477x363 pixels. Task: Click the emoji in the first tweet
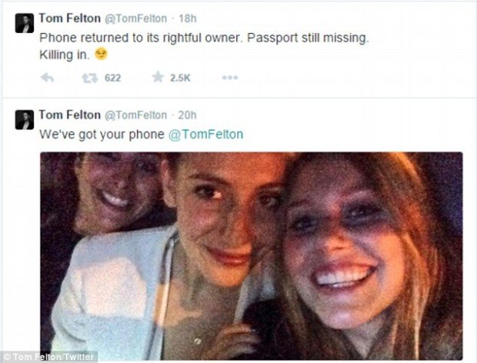[101, 55]
